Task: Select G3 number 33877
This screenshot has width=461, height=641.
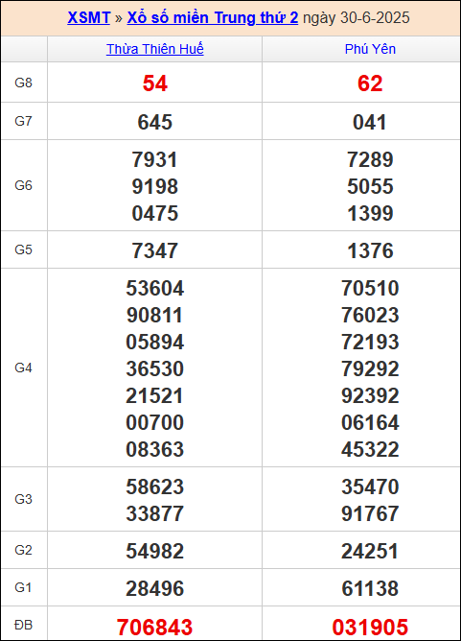Action: pos(154,513)
